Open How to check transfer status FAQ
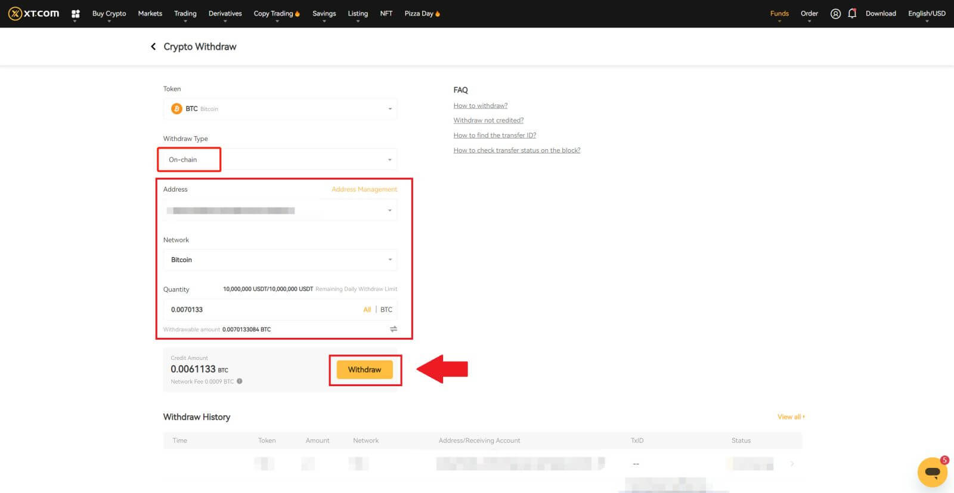 point(517,150)
